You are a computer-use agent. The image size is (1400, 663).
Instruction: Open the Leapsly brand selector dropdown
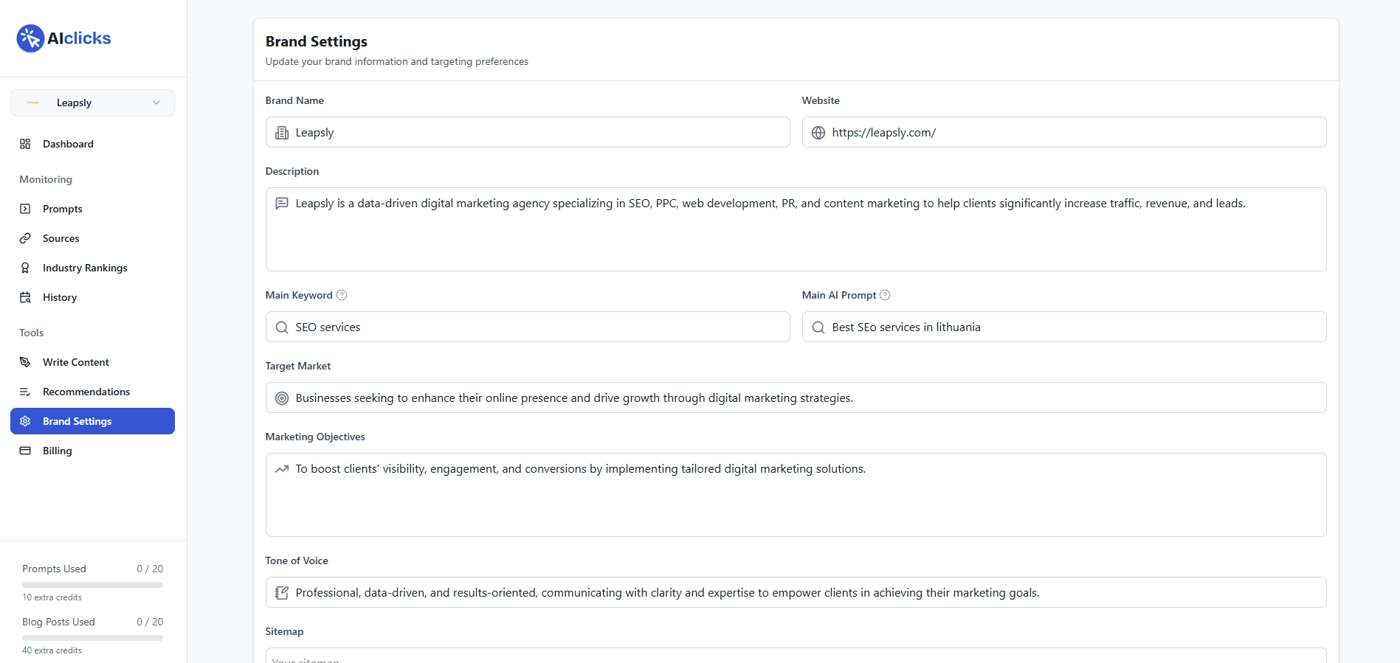[92, 103]
